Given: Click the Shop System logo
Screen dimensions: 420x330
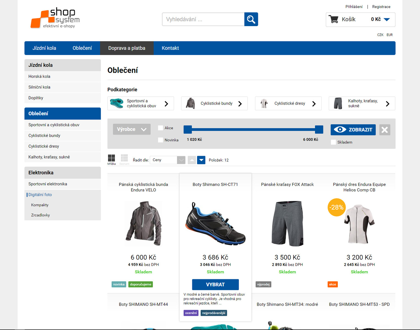Looking at the screenshot, I should point(55,18).
